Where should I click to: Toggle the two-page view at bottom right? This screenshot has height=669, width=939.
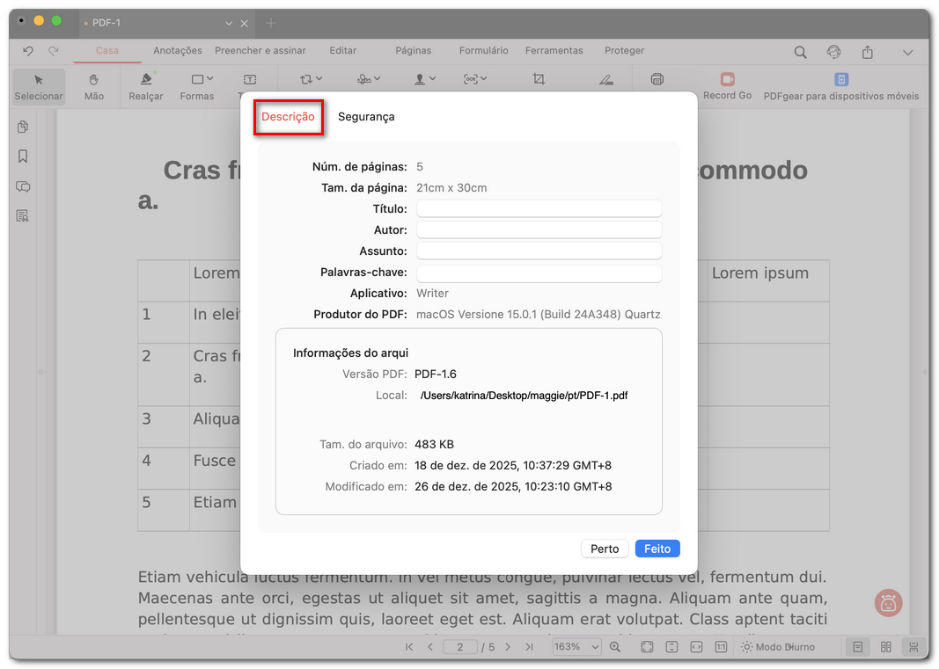[x=885, y=646]
